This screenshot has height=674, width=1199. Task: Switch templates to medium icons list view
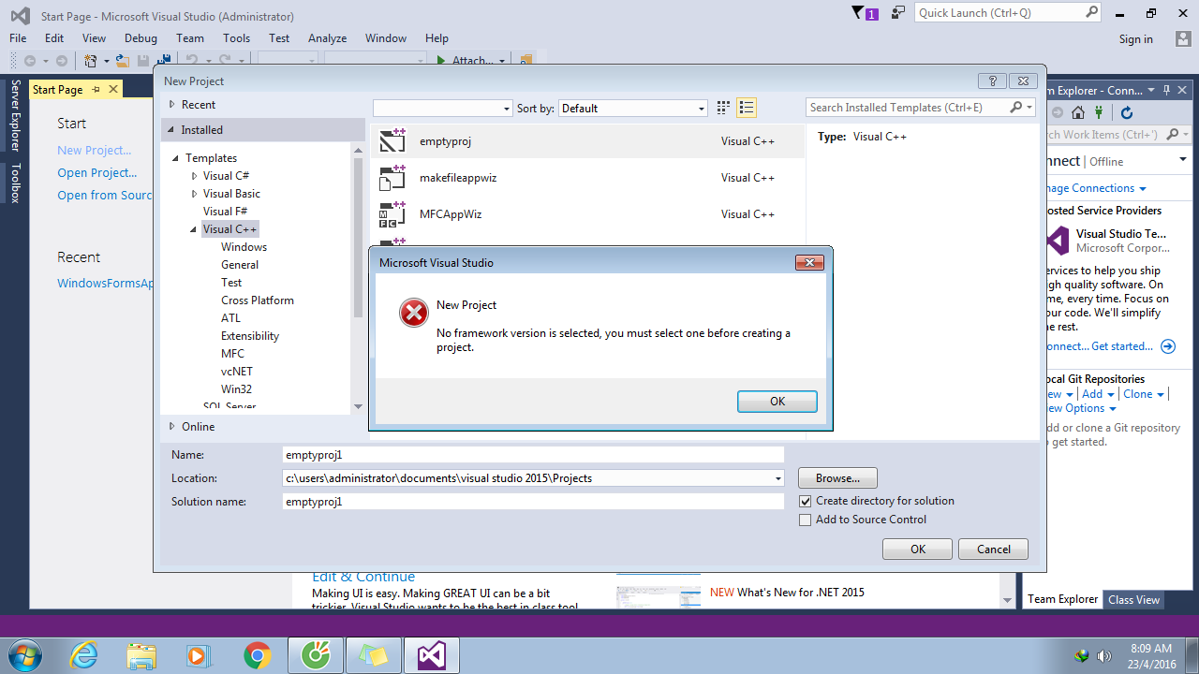tap(746, 108)
